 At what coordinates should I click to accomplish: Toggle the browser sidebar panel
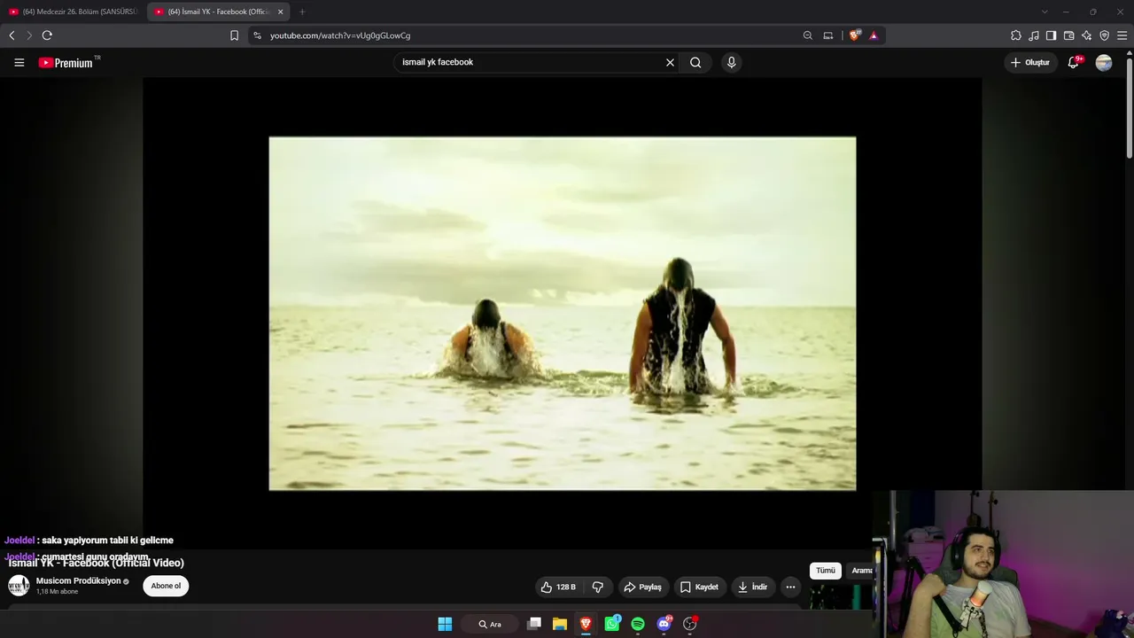[x=1051, y=35]
